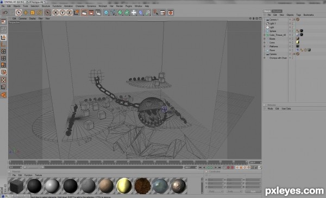Open the spline objects icon
326x198 pixels.
click(114, 12)
